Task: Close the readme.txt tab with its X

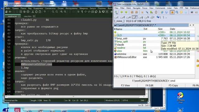Action: coord(19,16)
